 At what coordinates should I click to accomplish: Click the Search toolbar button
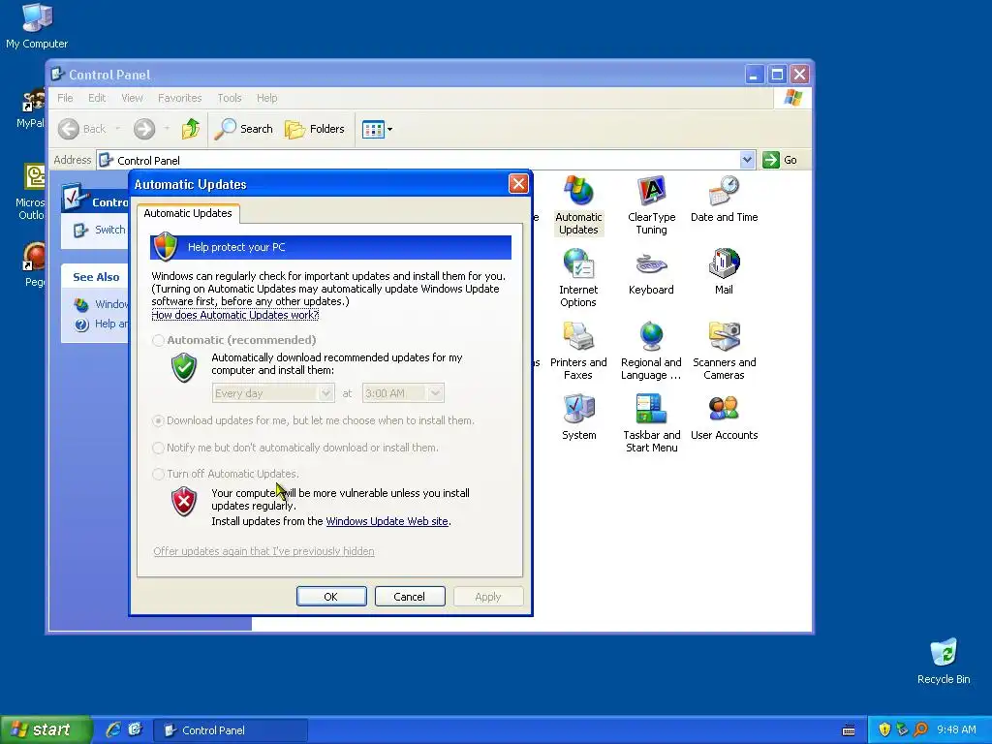(x=243, y=129)
